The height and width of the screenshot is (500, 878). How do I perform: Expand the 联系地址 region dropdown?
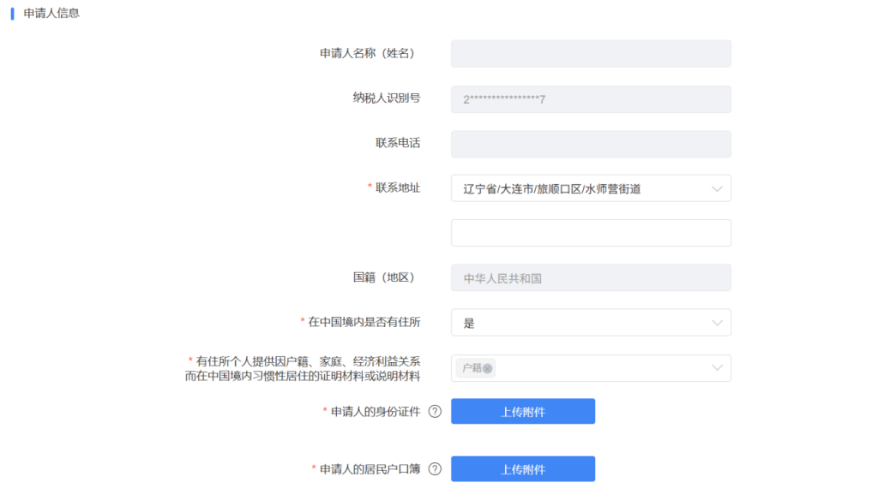pos(591,187)
